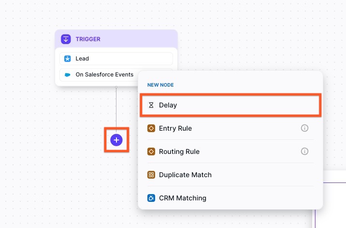Show info for Entry Rule
This screenshot has height=228, width=346.
point(304,128)
